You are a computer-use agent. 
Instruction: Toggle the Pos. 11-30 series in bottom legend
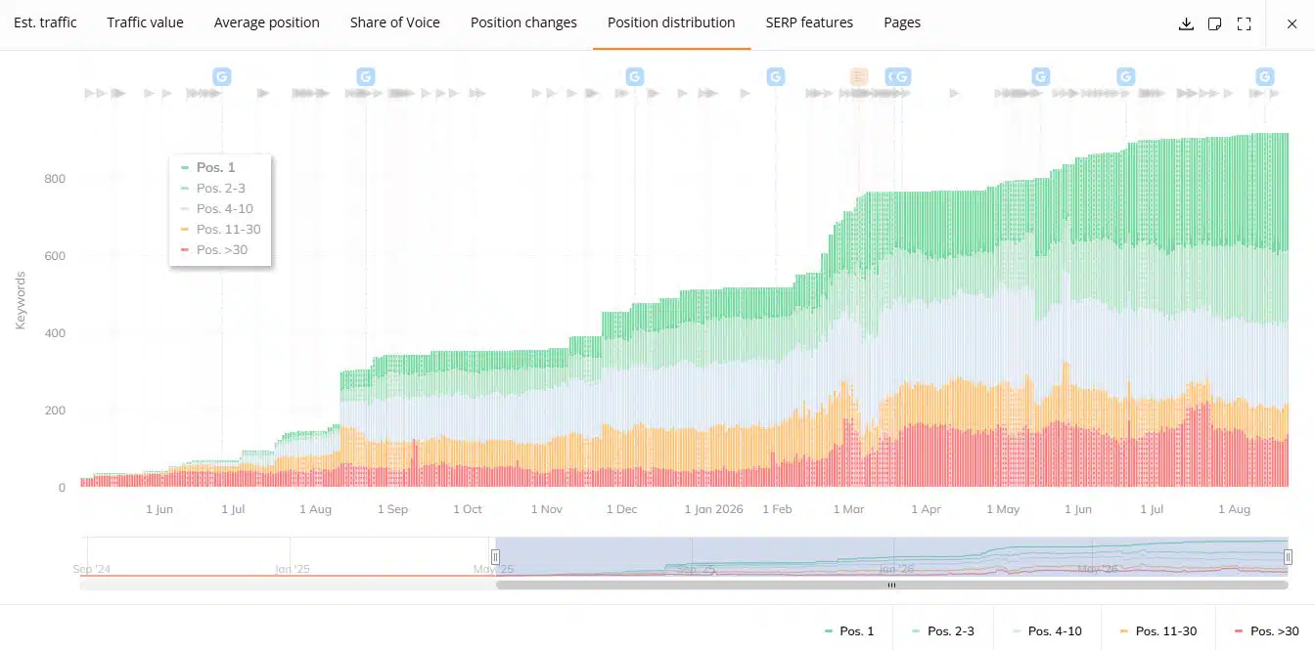(x=1157, y=631)
